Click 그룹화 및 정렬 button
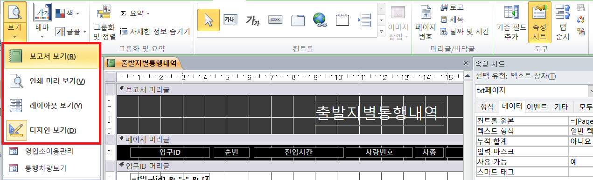This screenshot has height=180, width=593. (105, 22)
